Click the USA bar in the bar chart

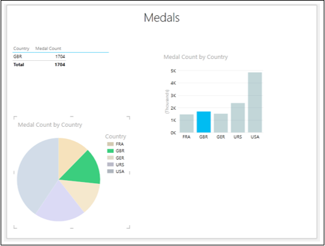click(x=255, y=103)
